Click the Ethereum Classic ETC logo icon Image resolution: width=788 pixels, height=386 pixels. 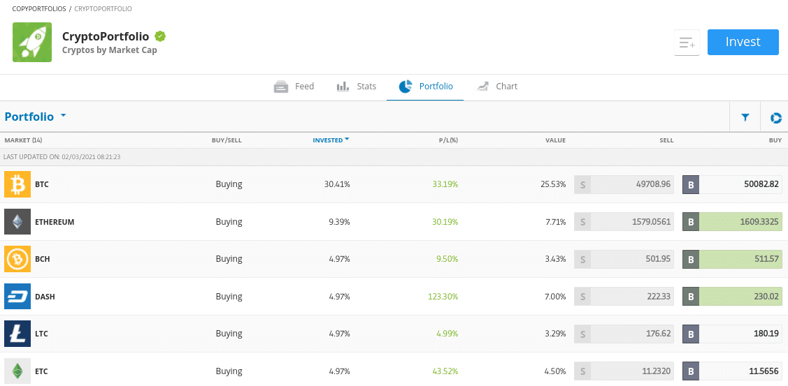tap(17, 371)
